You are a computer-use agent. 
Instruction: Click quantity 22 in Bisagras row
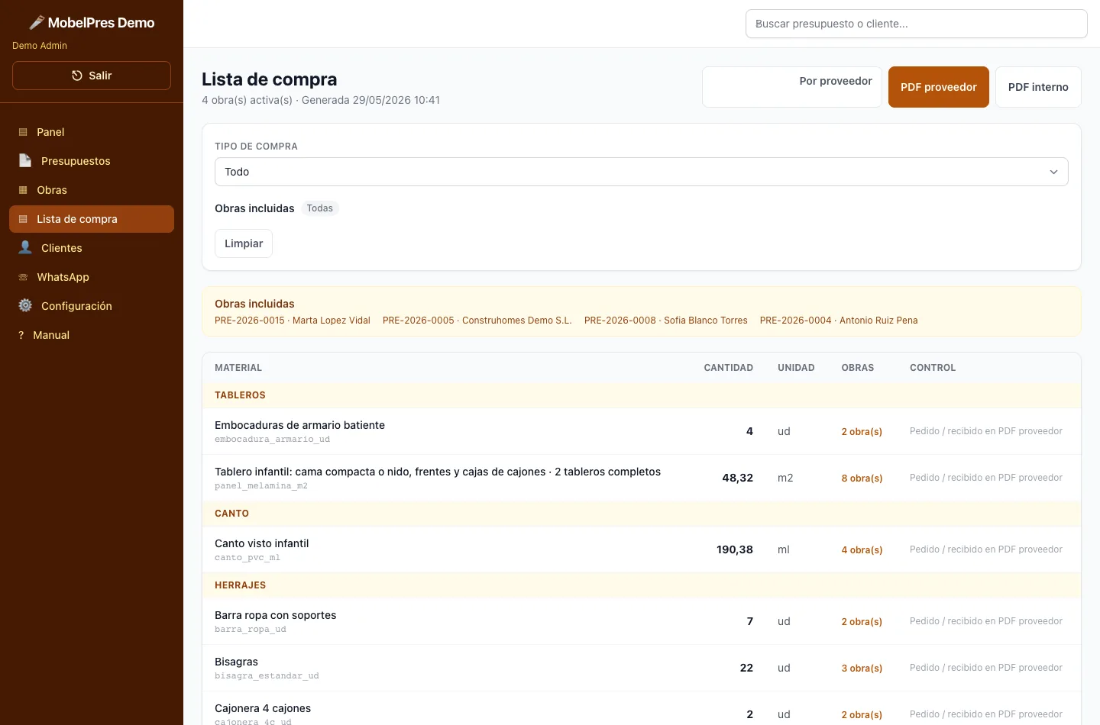click(746, 668)
